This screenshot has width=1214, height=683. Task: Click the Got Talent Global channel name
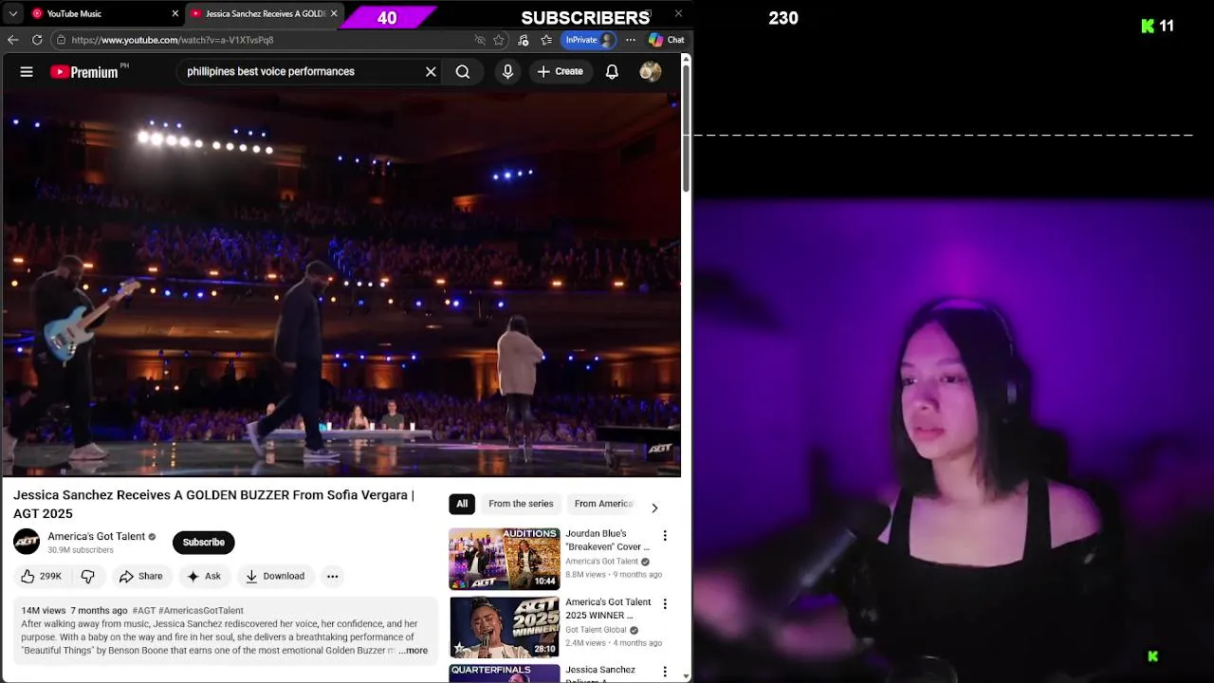point(596,630)
